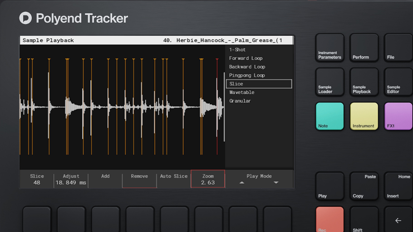Click the Adjust 18.849 ms parameter
Viewport: 413px width, 232px height.
coord(71,179)
